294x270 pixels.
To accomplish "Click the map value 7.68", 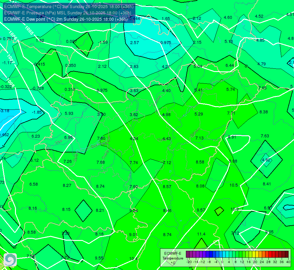I will click(101, 162).
